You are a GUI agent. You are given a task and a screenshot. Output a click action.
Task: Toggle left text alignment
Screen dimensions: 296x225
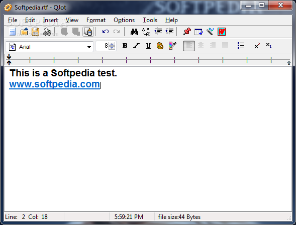click(x=189, y=46)
